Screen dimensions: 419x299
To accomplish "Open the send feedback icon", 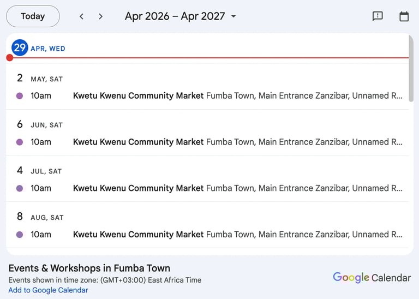I will click(x=378, y=16).
